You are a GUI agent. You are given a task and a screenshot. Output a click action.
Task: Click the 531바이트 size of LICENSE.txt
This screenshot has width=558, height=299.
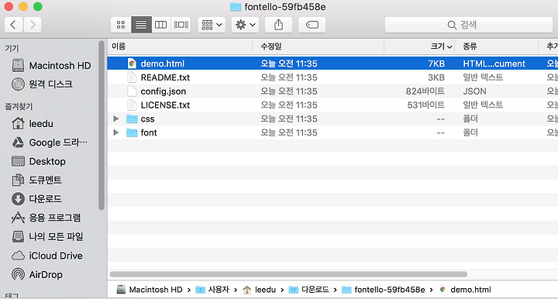tap(426, 105)
